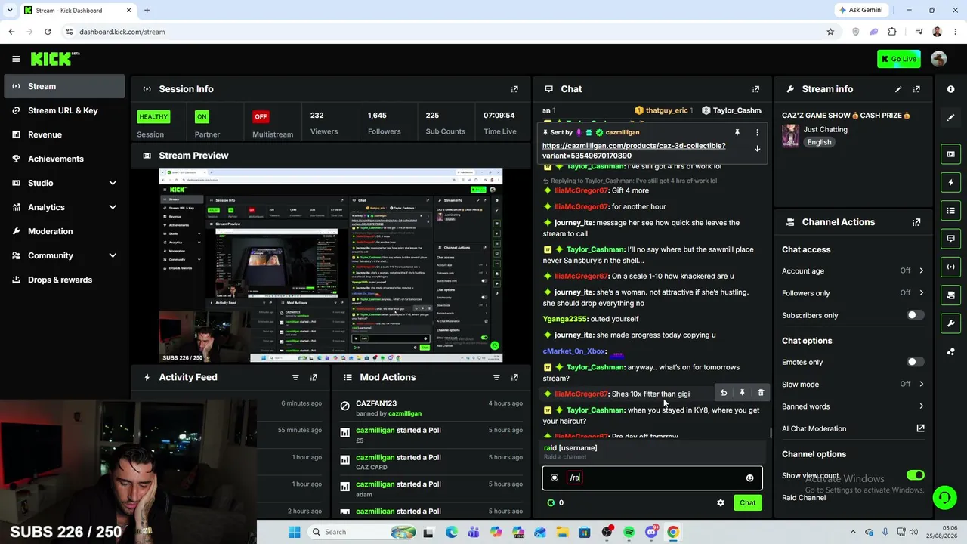Toggle Subscribers only chat
The image size is (967, 544).
(x=915, y=315)
